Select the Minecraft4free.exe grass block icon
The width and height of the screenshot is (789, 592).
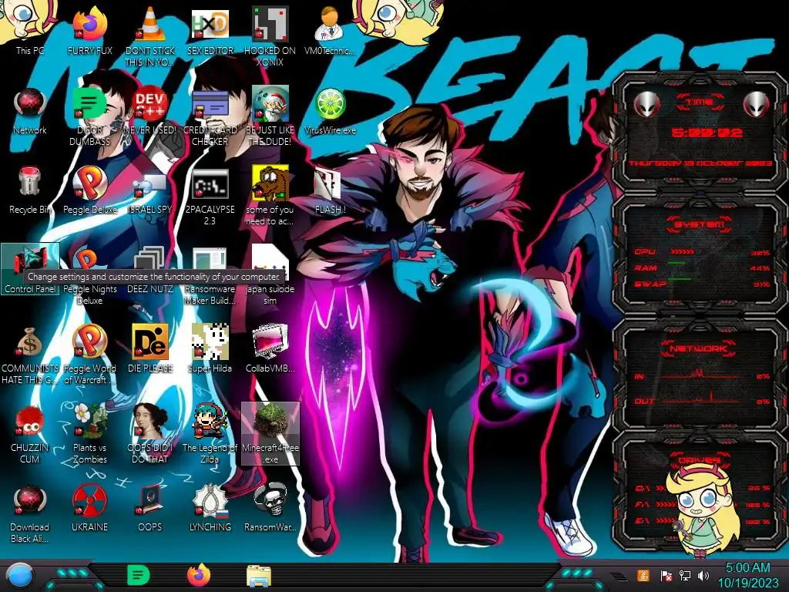click(270, 433)
